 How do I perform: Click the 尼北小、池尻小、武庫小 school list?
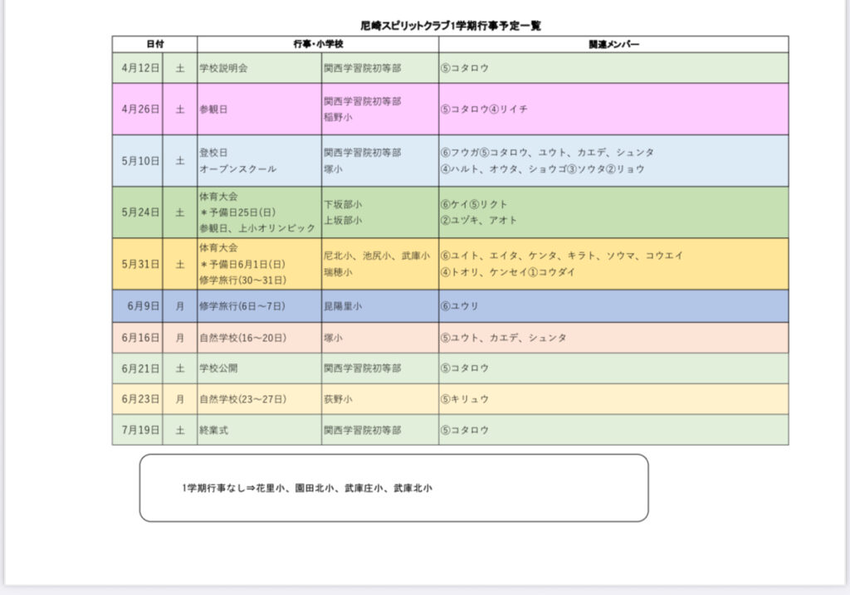[x=378, y=256]
